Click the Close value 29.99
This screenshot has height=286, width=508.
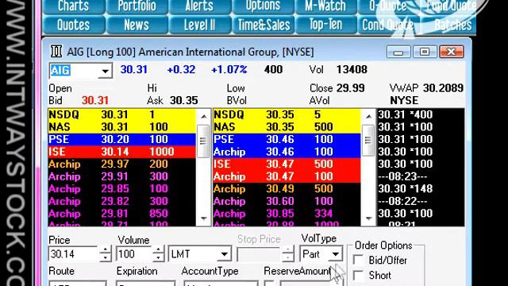point(351,88)
